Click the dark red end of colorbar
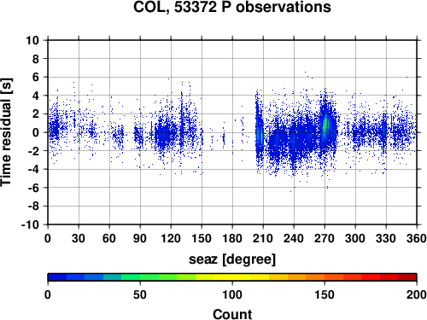The width and height of the screenshot is (427, 320). [407, 277]
